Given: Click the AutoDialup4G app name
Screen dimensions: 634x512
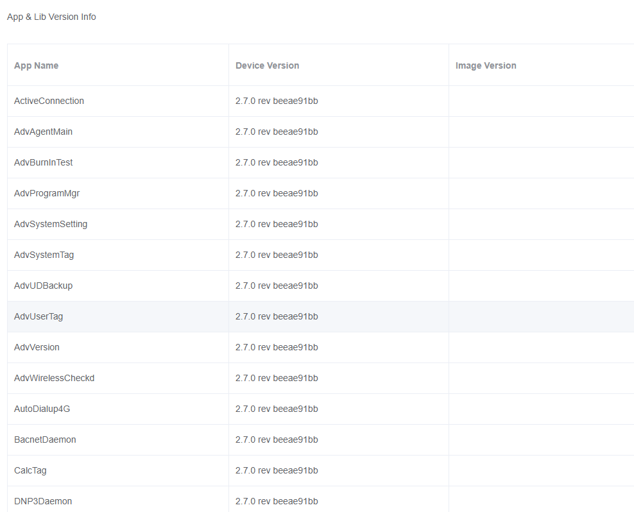Looking at the screenshot, I should click(x=42, y=409).
